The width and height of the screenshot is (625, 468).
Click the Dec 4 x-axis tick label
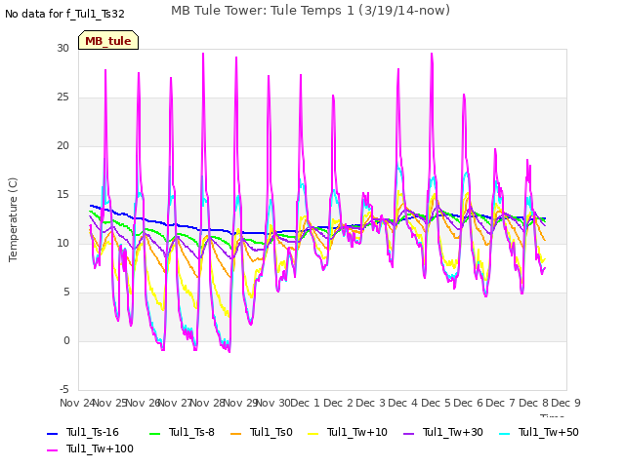click(x=403, y=403)
